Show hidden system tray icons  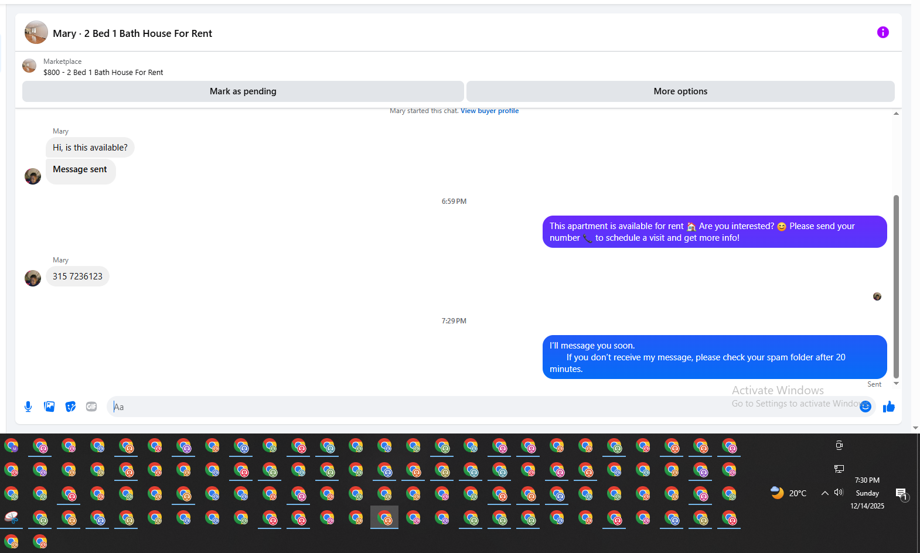click(x=824, y=493)
